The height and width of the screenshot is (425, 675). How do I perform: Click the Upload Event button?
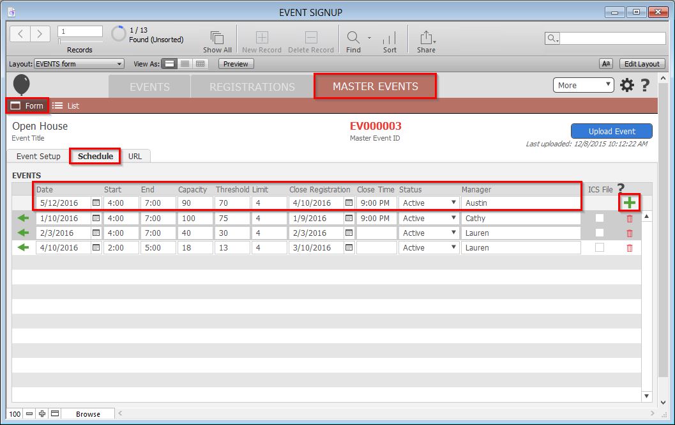coord(611,131)
